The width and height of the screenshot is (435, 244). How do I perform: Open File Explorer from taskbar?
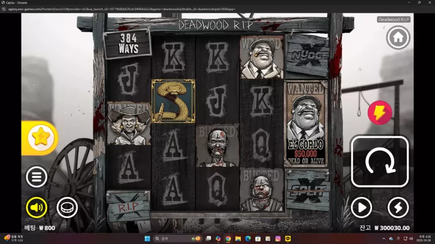[238, 238]
